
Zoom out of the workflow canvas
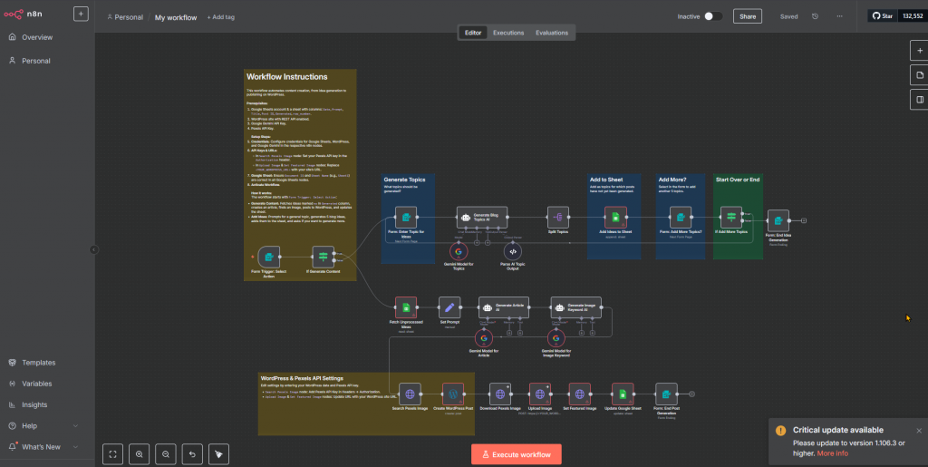(x=166, y=452)
